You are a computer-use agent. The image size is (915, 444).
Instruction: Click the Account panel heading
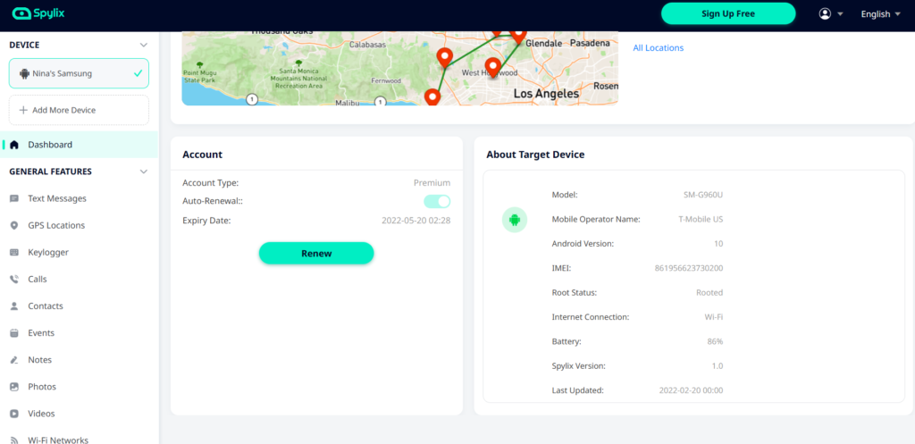pyautogui.click(x=202, y=155)
